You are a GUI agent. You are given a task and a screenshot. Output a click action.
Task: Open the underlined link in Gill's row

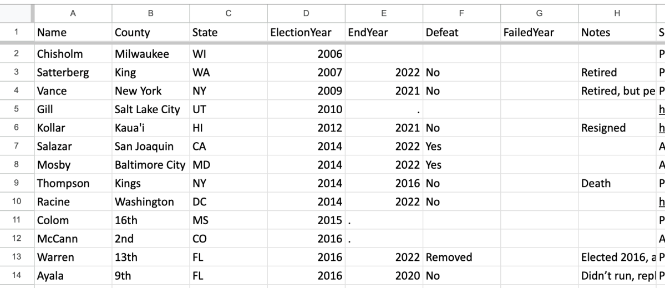661,109
